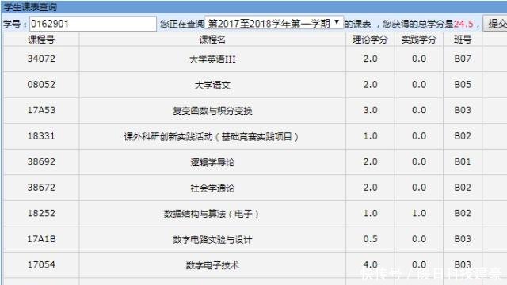This screenshot has height=285, width=507.
Task: Select course number 38692
Action: coord(41,161)
